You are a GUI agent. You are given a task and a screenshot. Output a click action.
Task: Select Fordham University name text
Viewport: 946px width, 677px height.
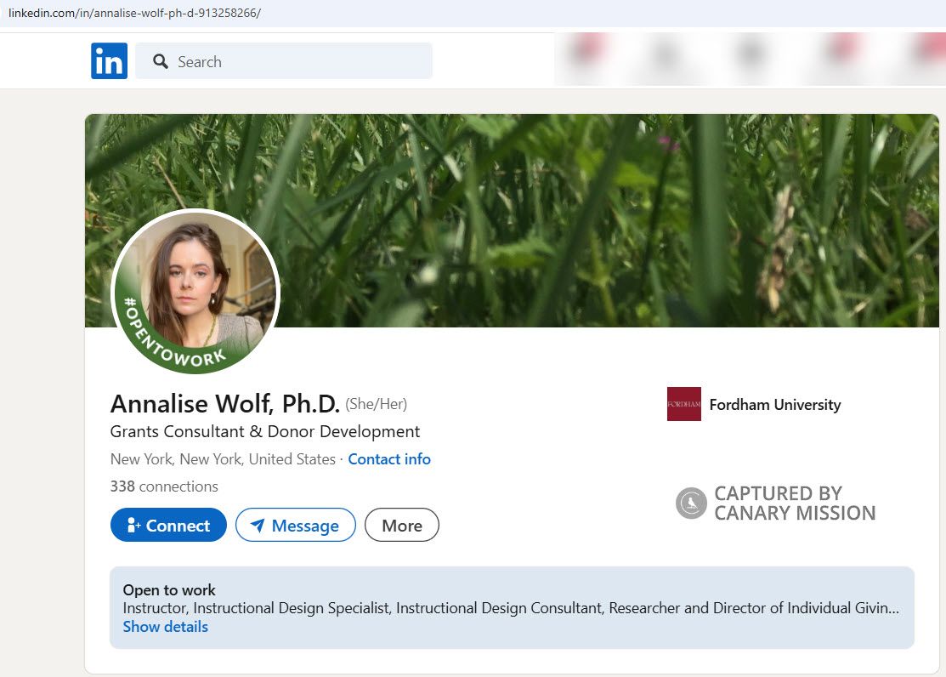pyautogui.click(x=774, y=404)
